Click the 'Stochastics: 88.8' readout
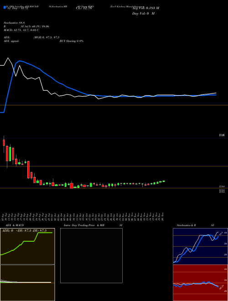 [13, 23]
